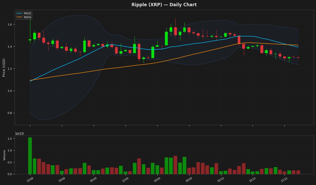Click the 1.2 price tick label
This screenshot has height=185, width=316.
coord(10,69)
